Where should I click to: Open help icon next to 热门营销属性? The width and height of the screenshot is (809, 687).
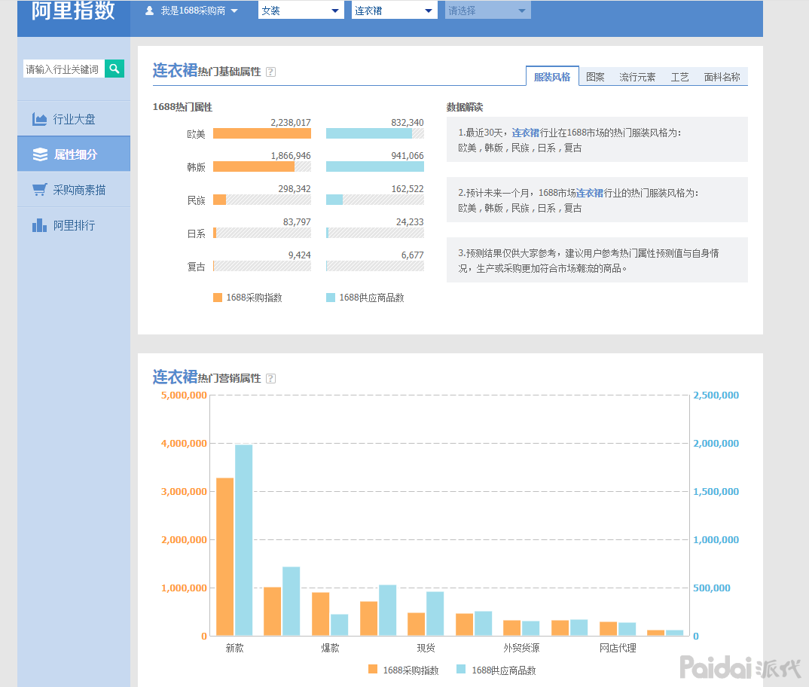(x=271, y=379)
